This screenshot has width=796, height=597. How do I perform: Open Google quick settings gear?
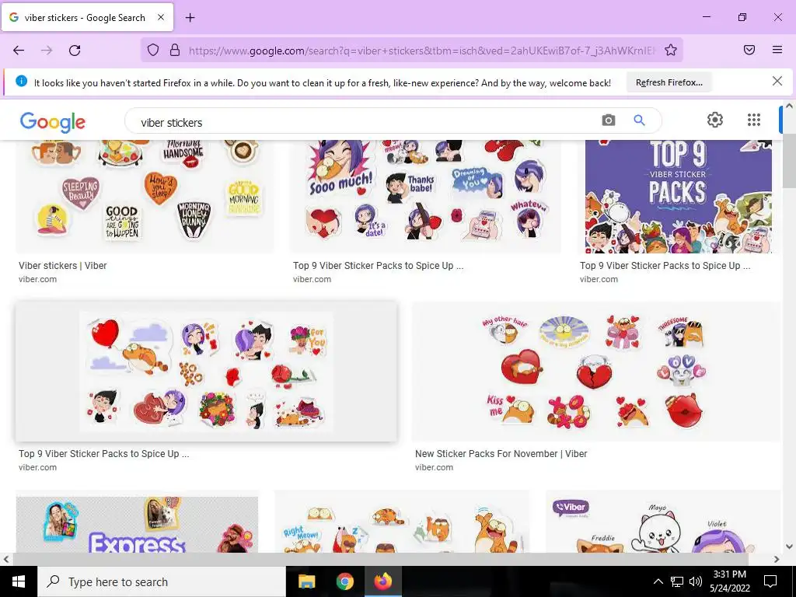tap(715, 120)
